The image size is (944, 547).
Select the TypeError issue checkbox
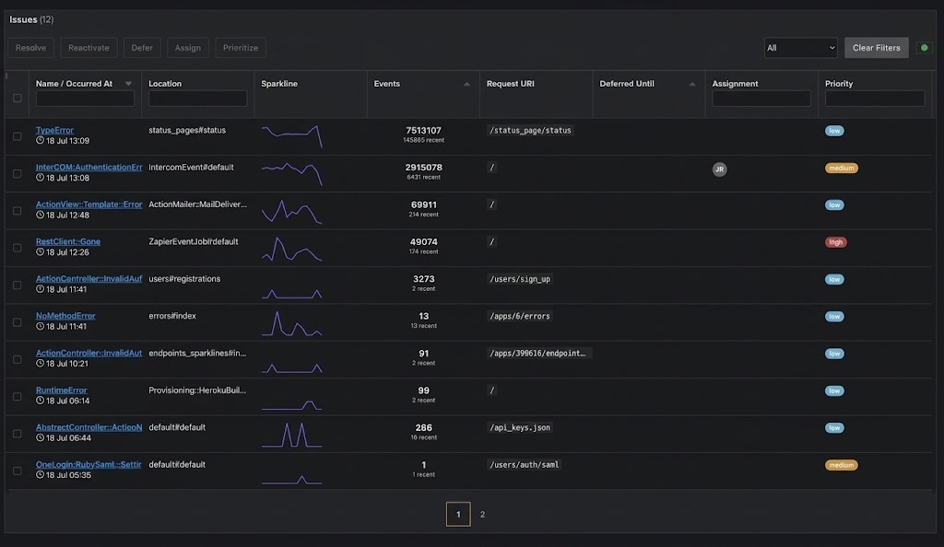pos(17,136)
